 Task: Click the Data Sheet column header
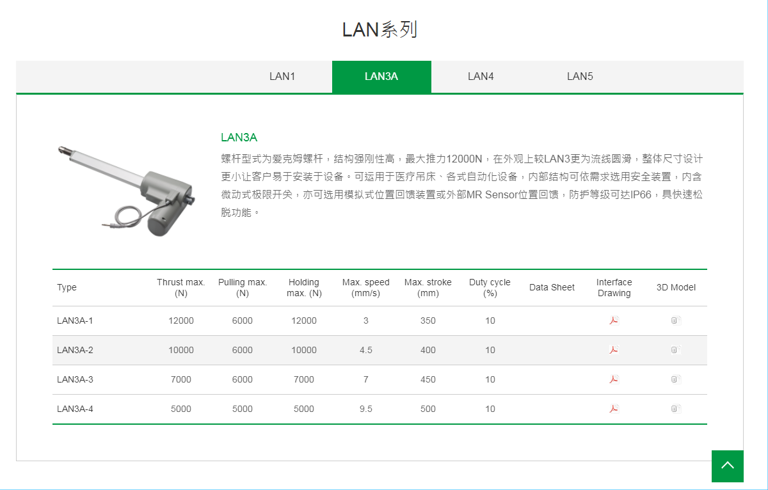pyautogui.click(x=552, y=287)
